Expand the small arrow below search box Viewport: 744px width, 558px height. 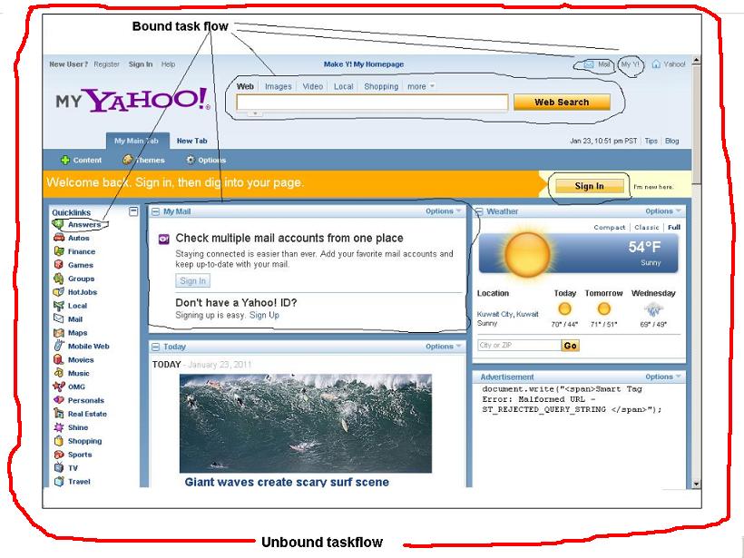point(255,113)
